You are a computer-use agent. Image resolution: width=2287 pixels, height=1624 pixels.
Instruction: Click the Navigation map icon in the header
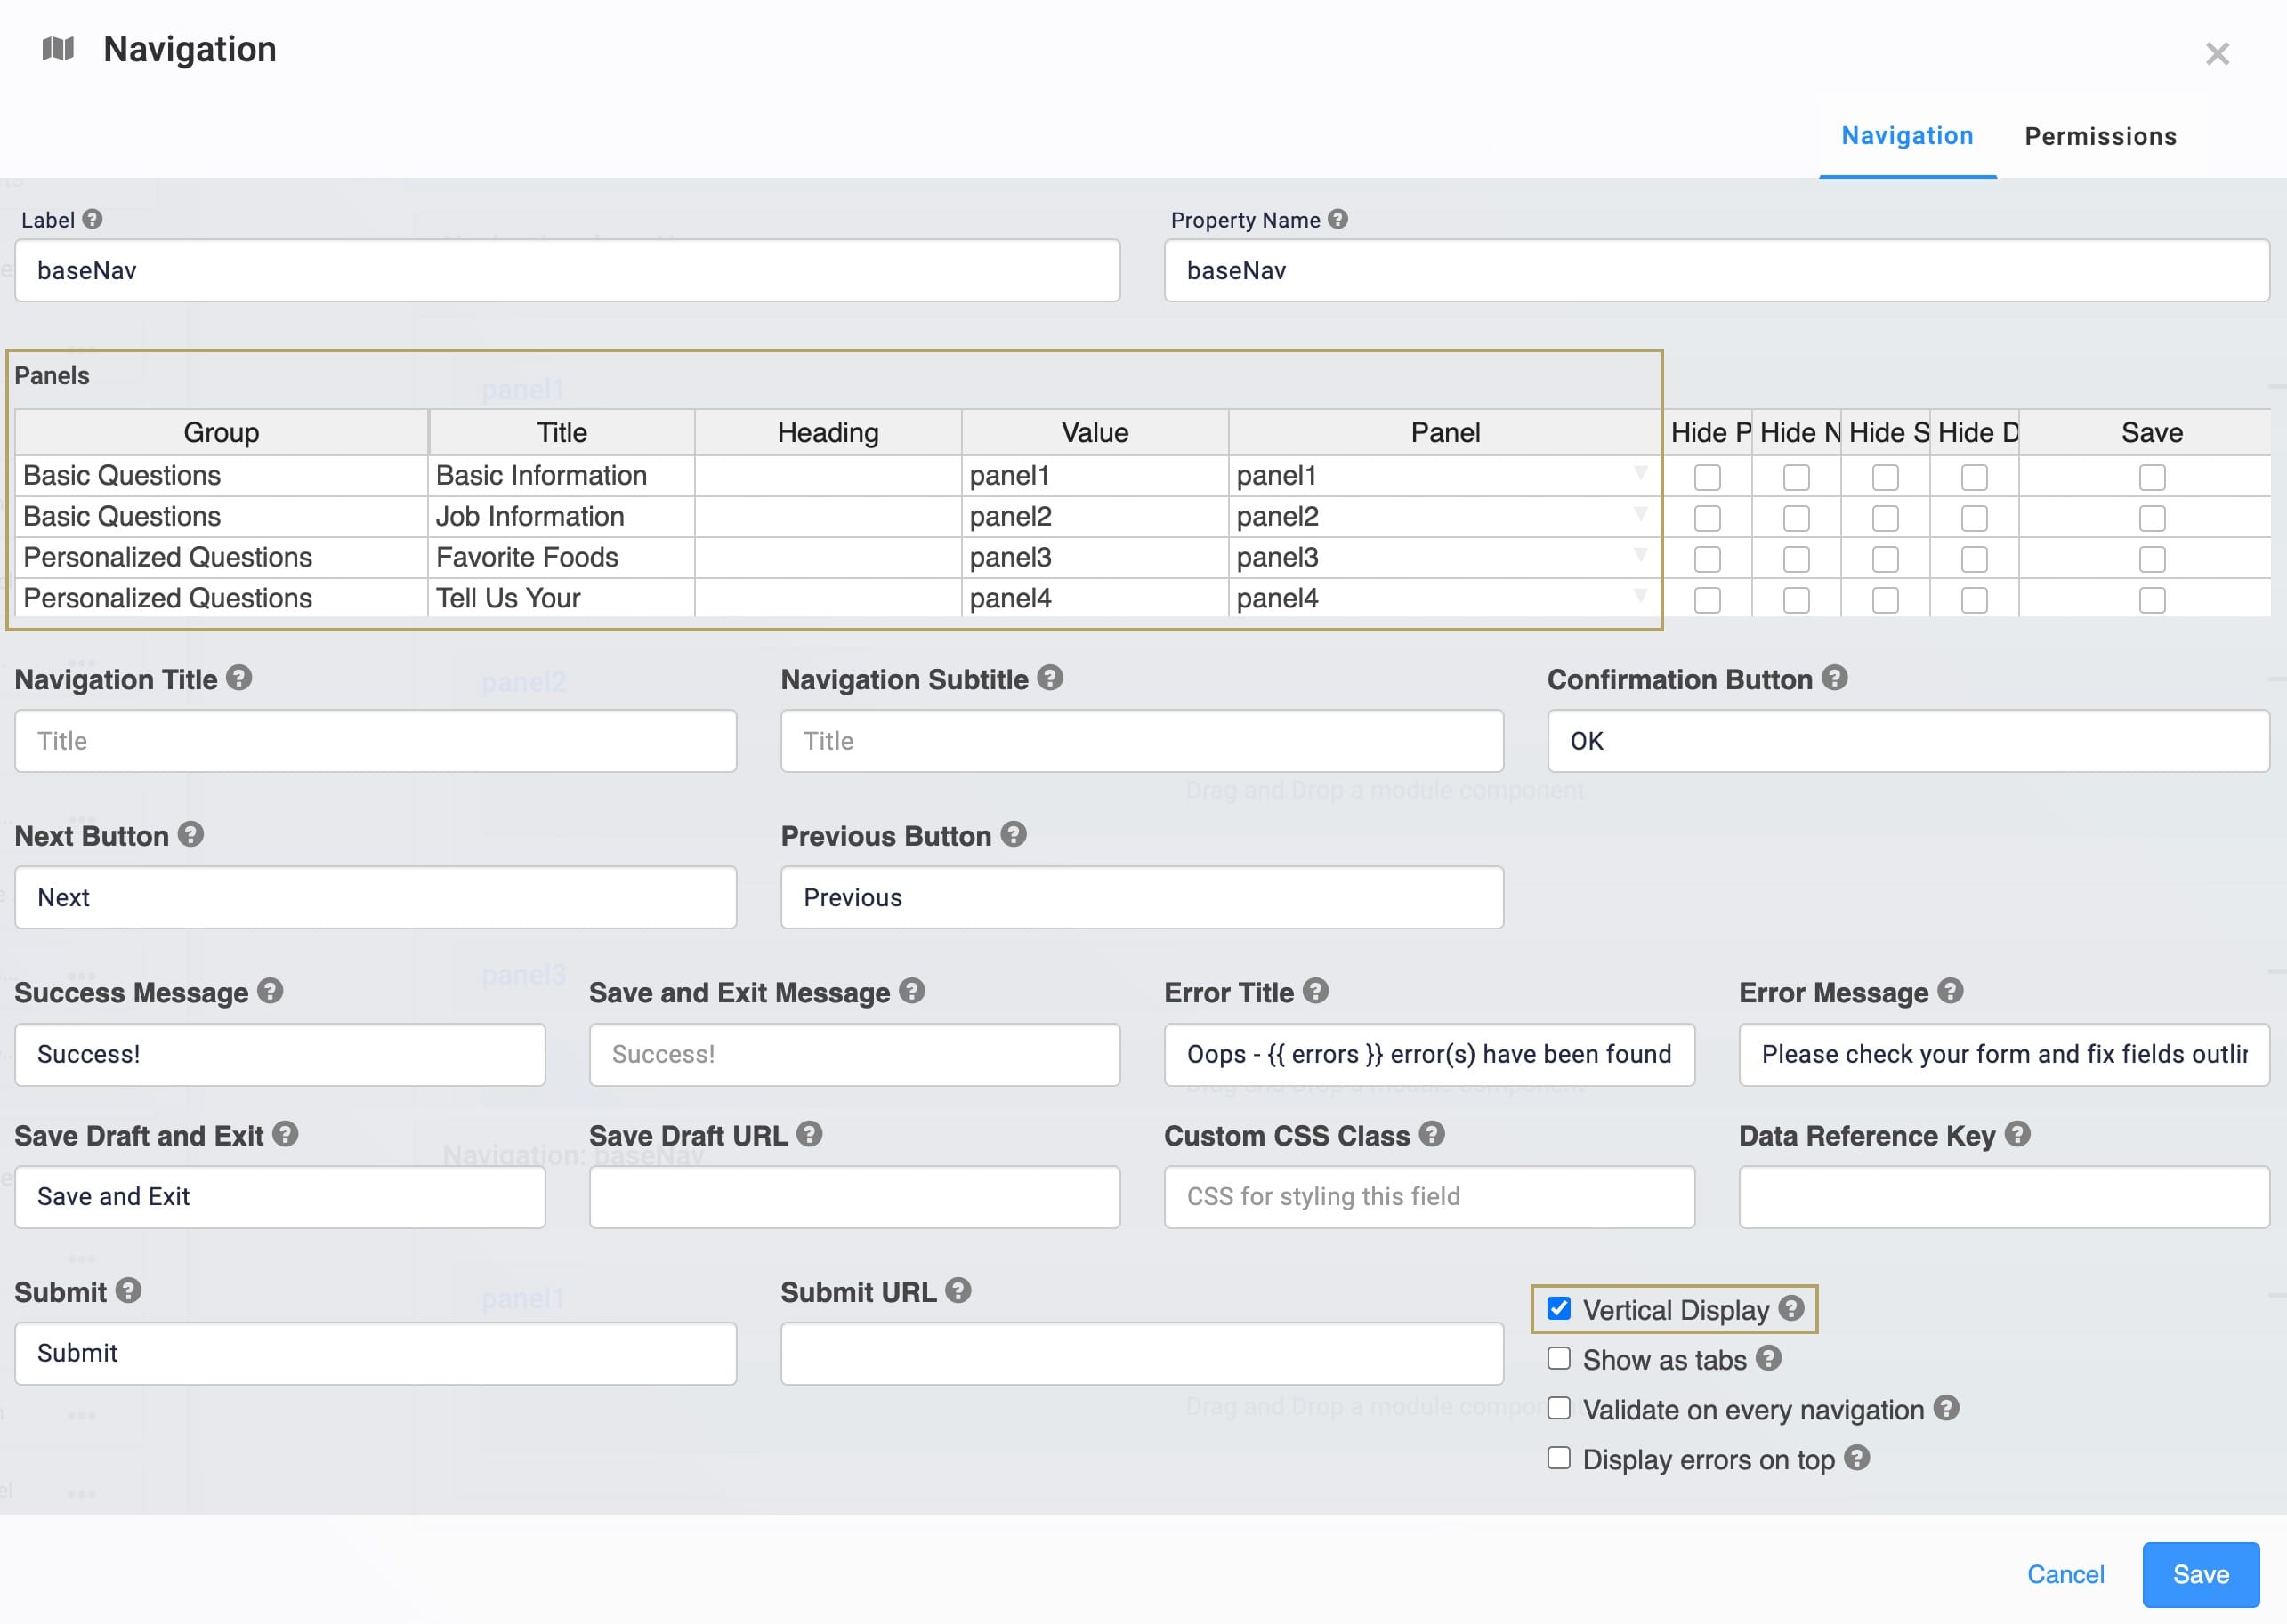pos(58,49)
